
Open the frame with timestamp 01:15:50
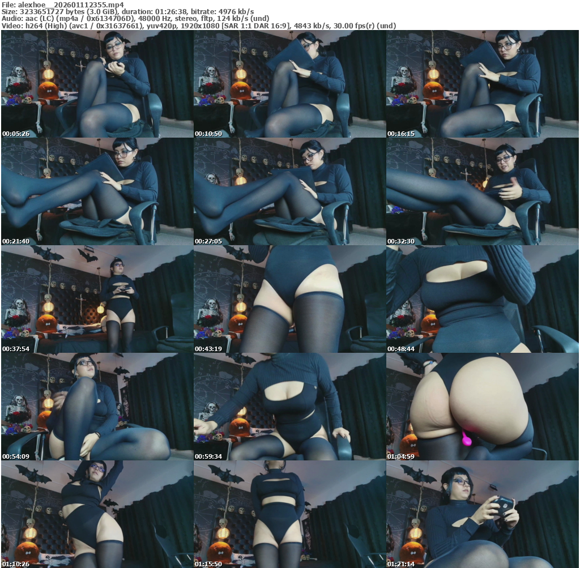tap(289, 514)
